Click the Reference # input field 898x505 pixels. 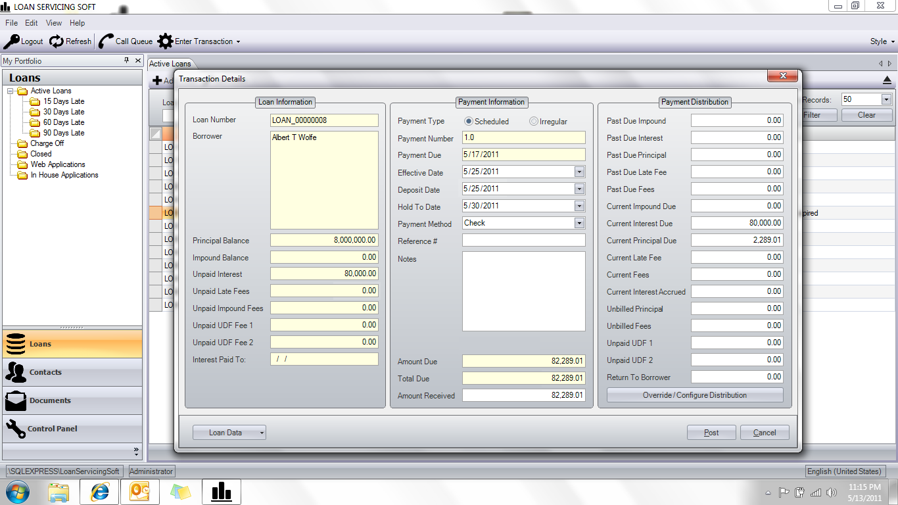click(524, 241)
